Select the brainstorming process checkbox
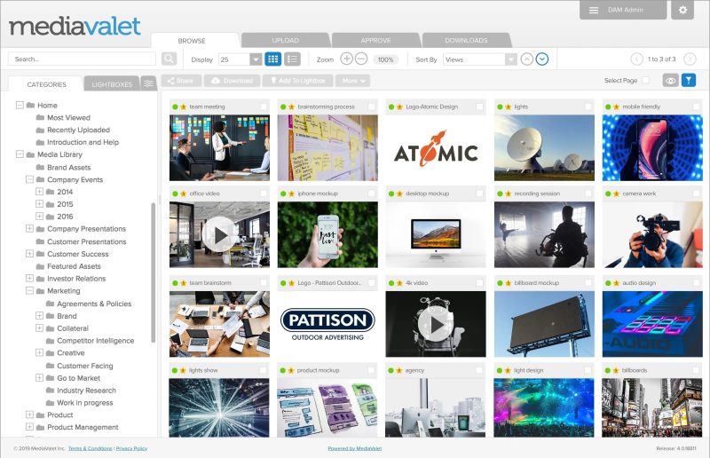 [x=371, y=107]
